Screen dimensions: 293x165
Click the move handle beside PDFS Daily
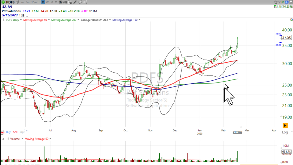(x=4, y=20)
